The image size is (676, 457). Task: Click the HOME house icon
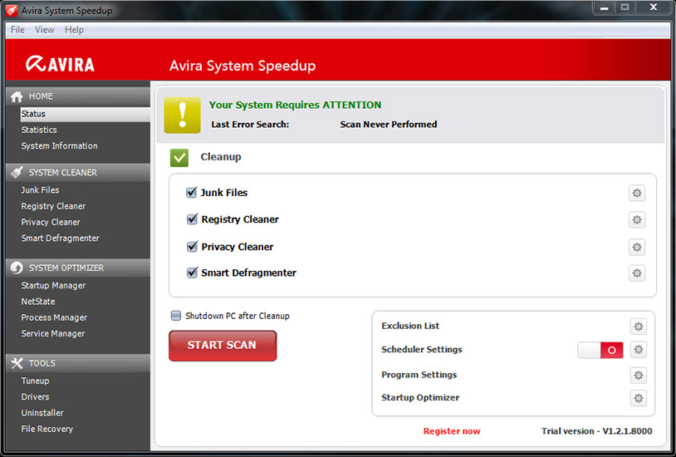tap(17, 96)
